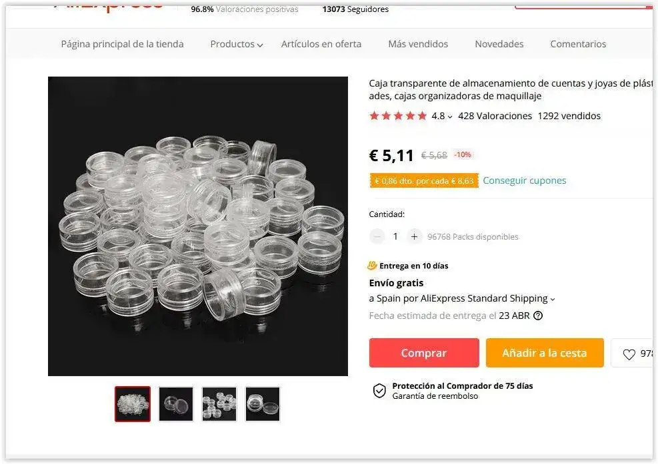658x464 pixels.
Task: Open the 428 Valoraciones reviews link
Action: pos(495,116)
